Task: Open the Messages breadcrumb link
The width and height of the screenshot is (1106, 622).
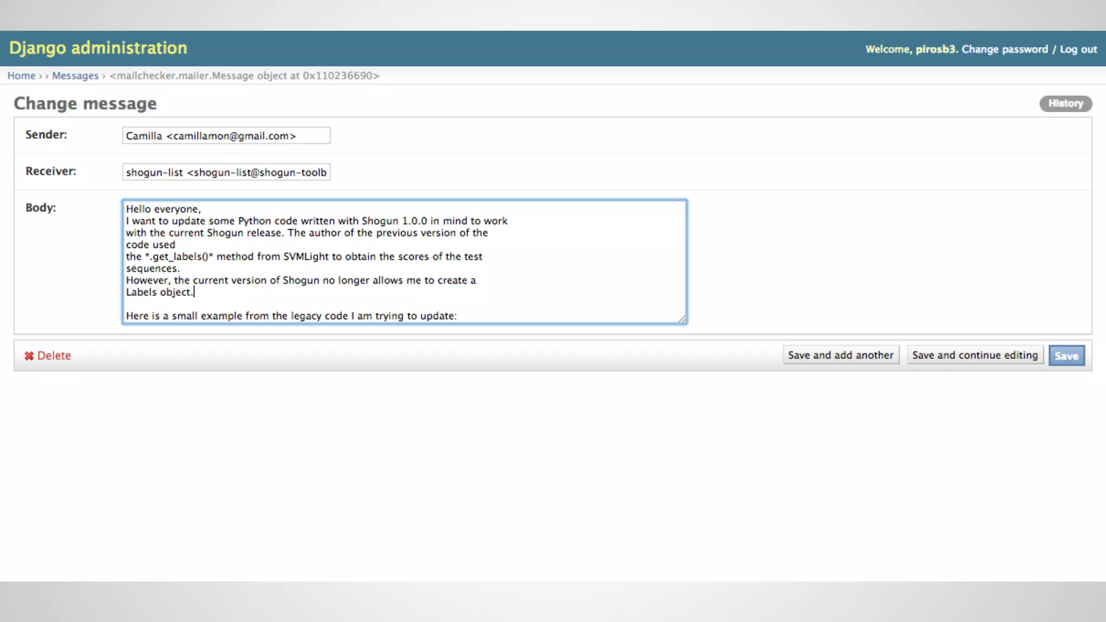Action: (x=75, y=76)
